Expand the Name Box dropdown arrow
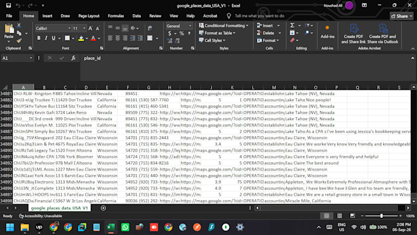The height and width of the screenshot is (235, 417). coord(31,58)
